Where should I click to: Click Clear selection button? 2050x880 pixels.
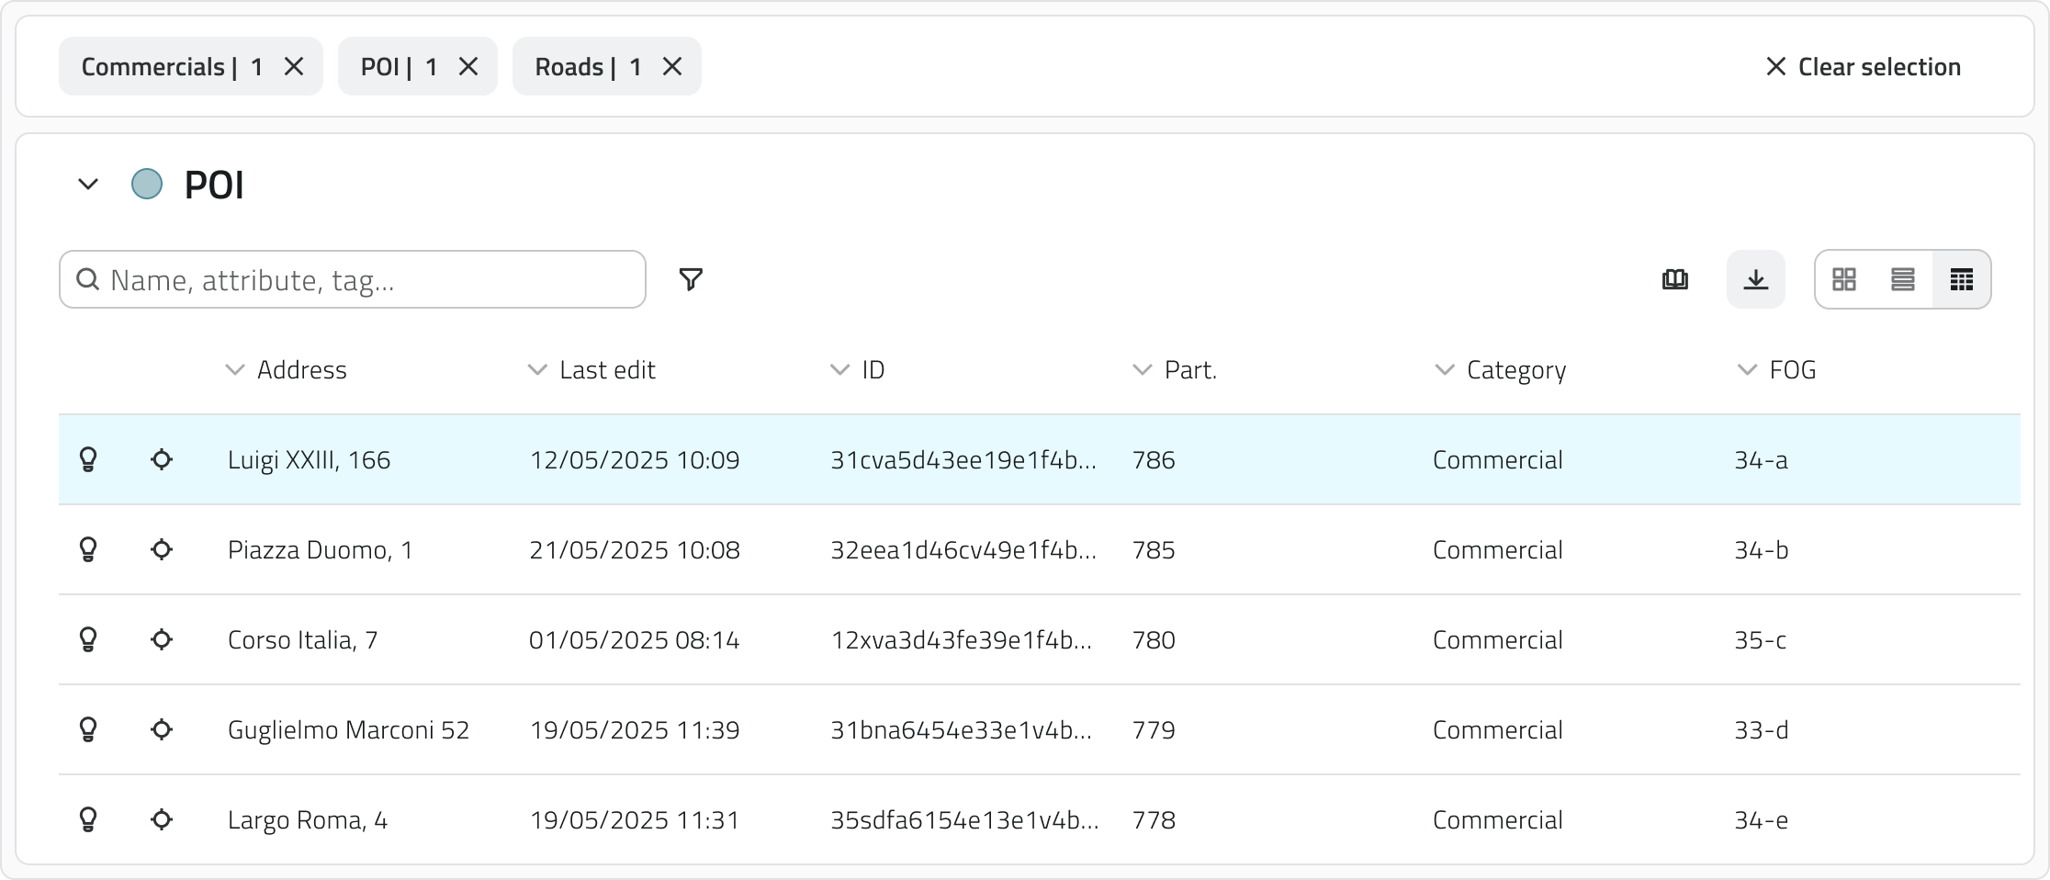(x=1863, y=66)
